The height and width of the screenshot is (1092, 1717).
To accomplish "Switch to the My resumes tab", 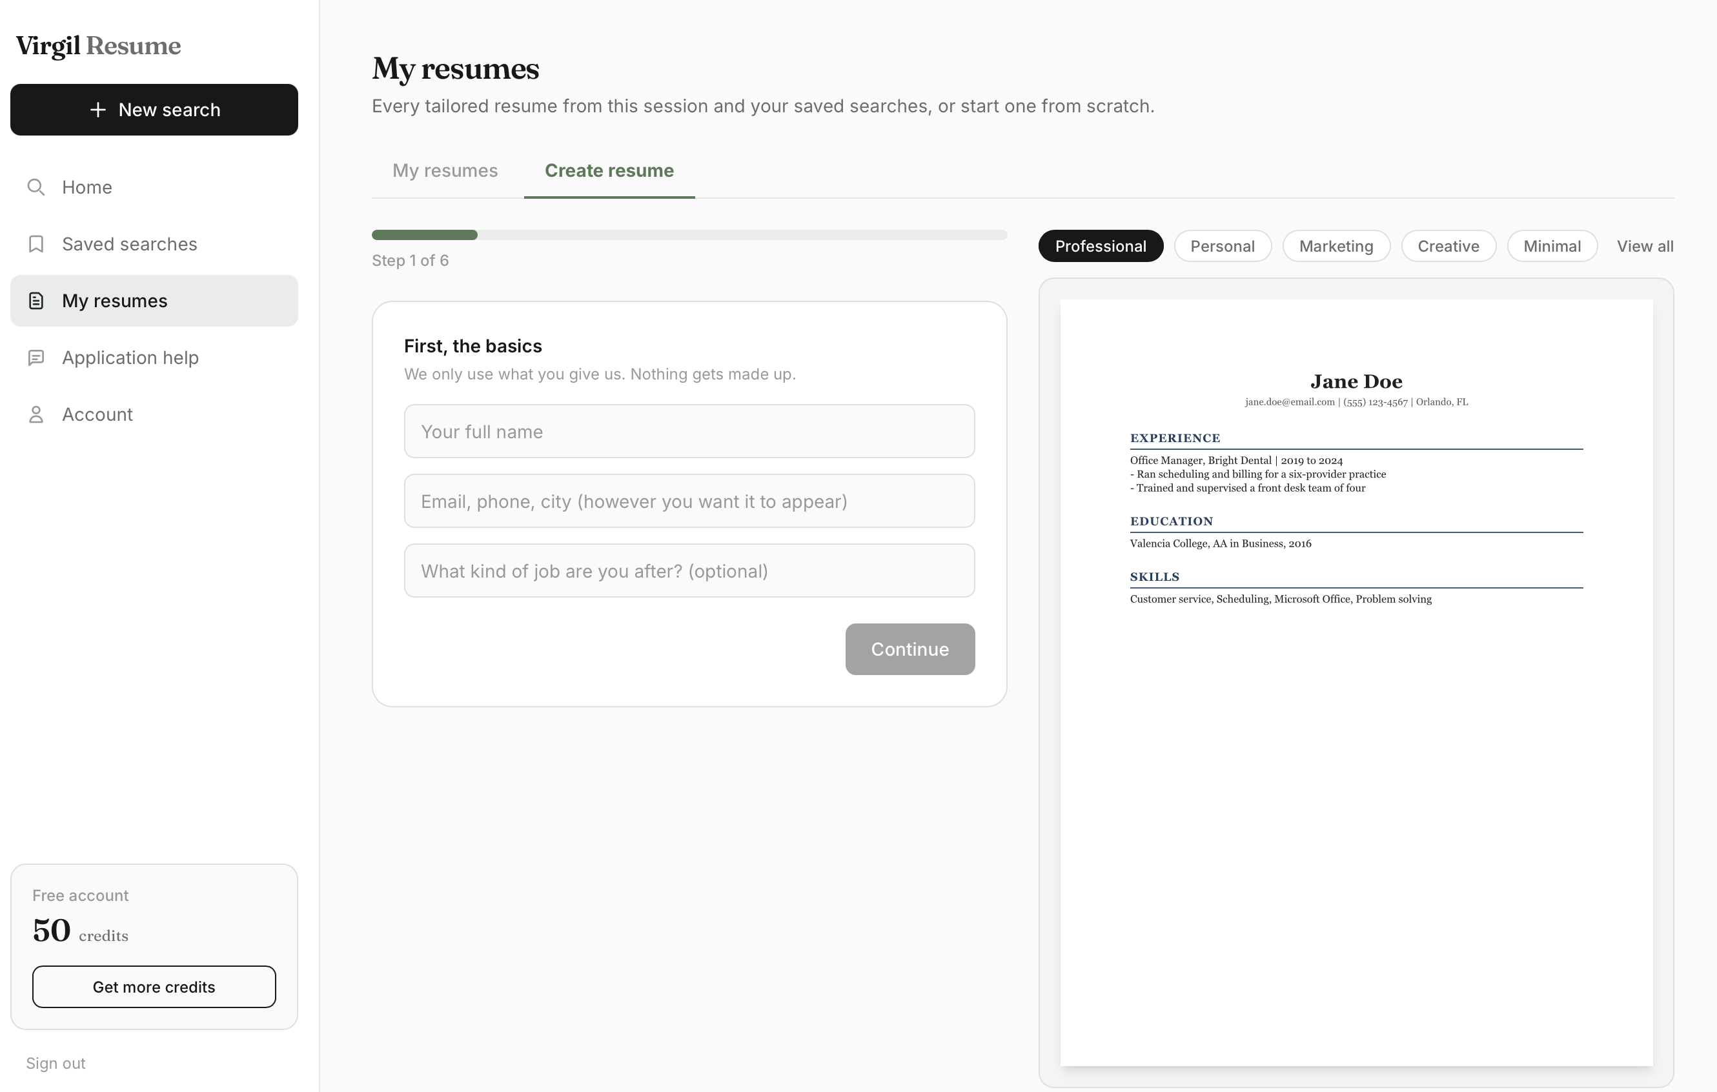I will pyautogui.click(x=445, y=170).
